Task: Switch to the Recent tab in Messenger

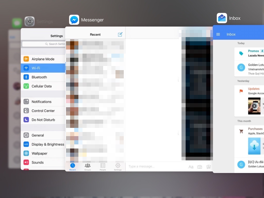Action: tap(73, 167)
